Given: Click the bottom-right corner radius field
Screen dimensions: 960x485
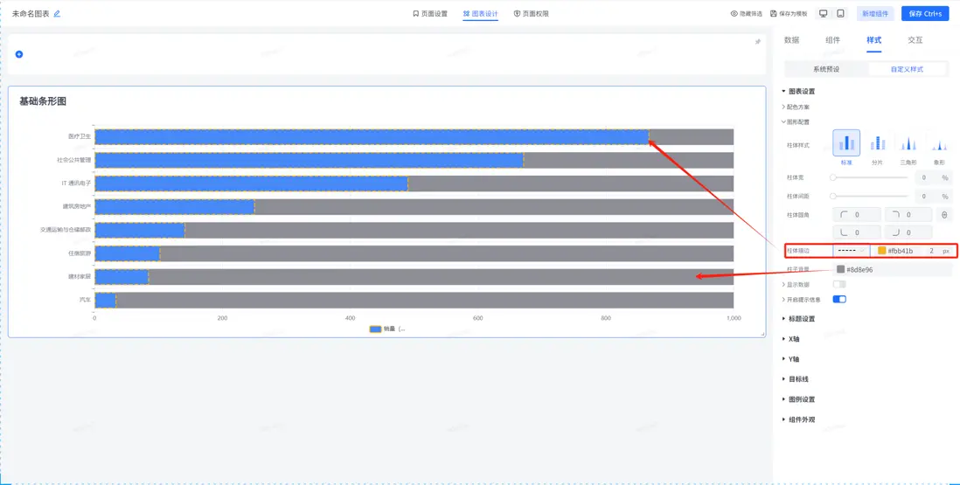Looking at the screenshot, I should [x=908, y=232].
